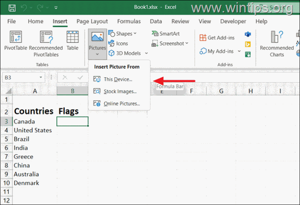Switch to the Page Layout tab

click(x=92, y=21)
